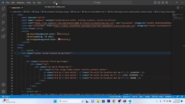
Task: Open the Run menu
Action: pyautogui.click(x=39, y=3)
